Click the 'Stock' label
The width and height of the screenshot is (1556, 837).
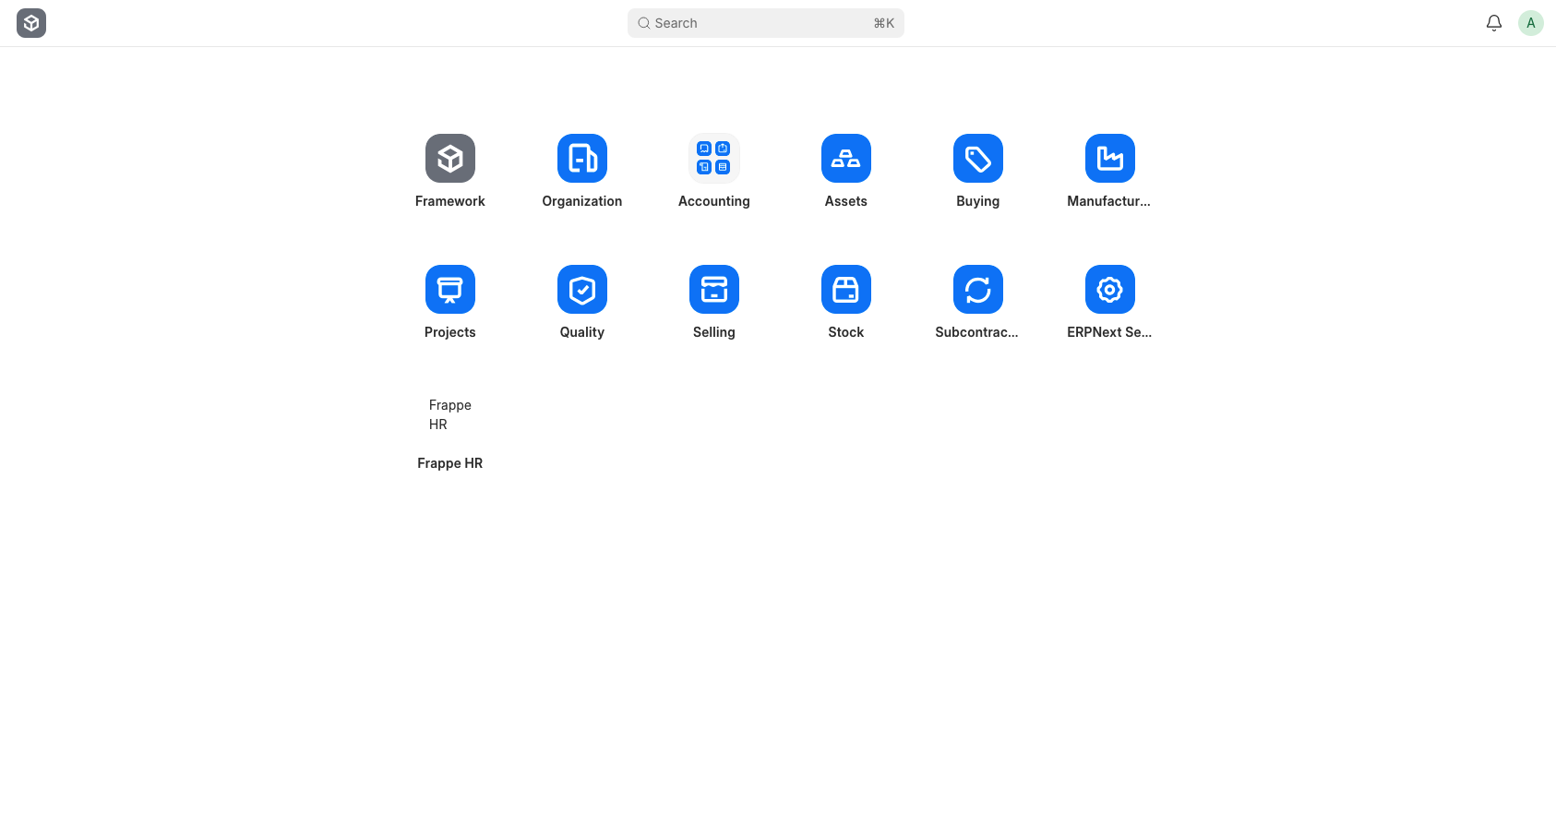pyautogui.click(x=846, y=332)
